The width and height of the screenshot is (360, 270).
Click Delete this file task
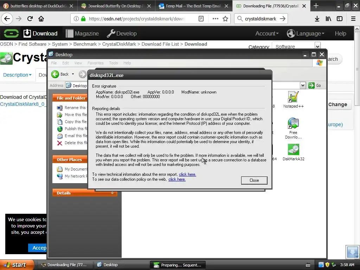pos(72,143)
